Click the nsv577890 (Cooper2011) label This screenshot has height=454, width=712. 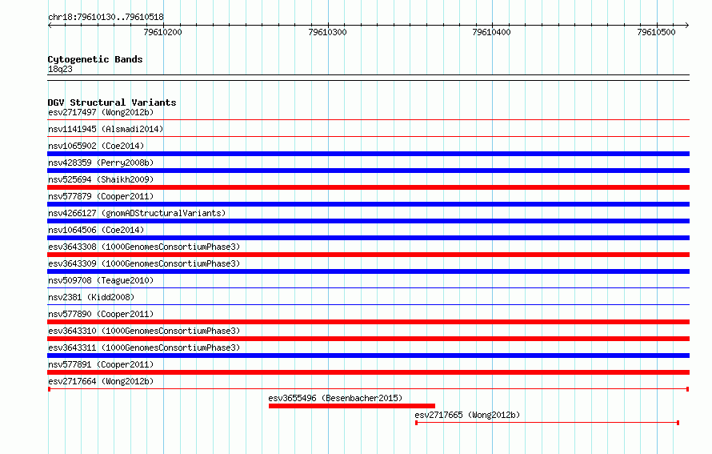point(101,314)
